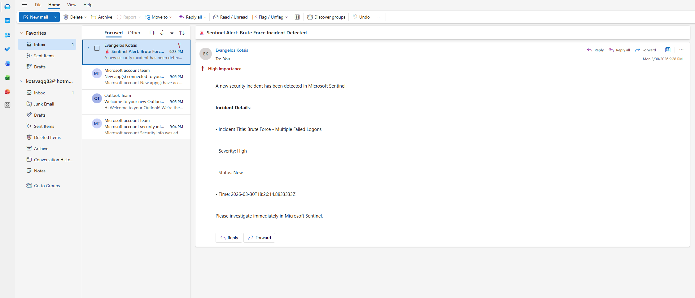
Task: Open the New mail dropdown arrow
Action: [x=55, y=17]
